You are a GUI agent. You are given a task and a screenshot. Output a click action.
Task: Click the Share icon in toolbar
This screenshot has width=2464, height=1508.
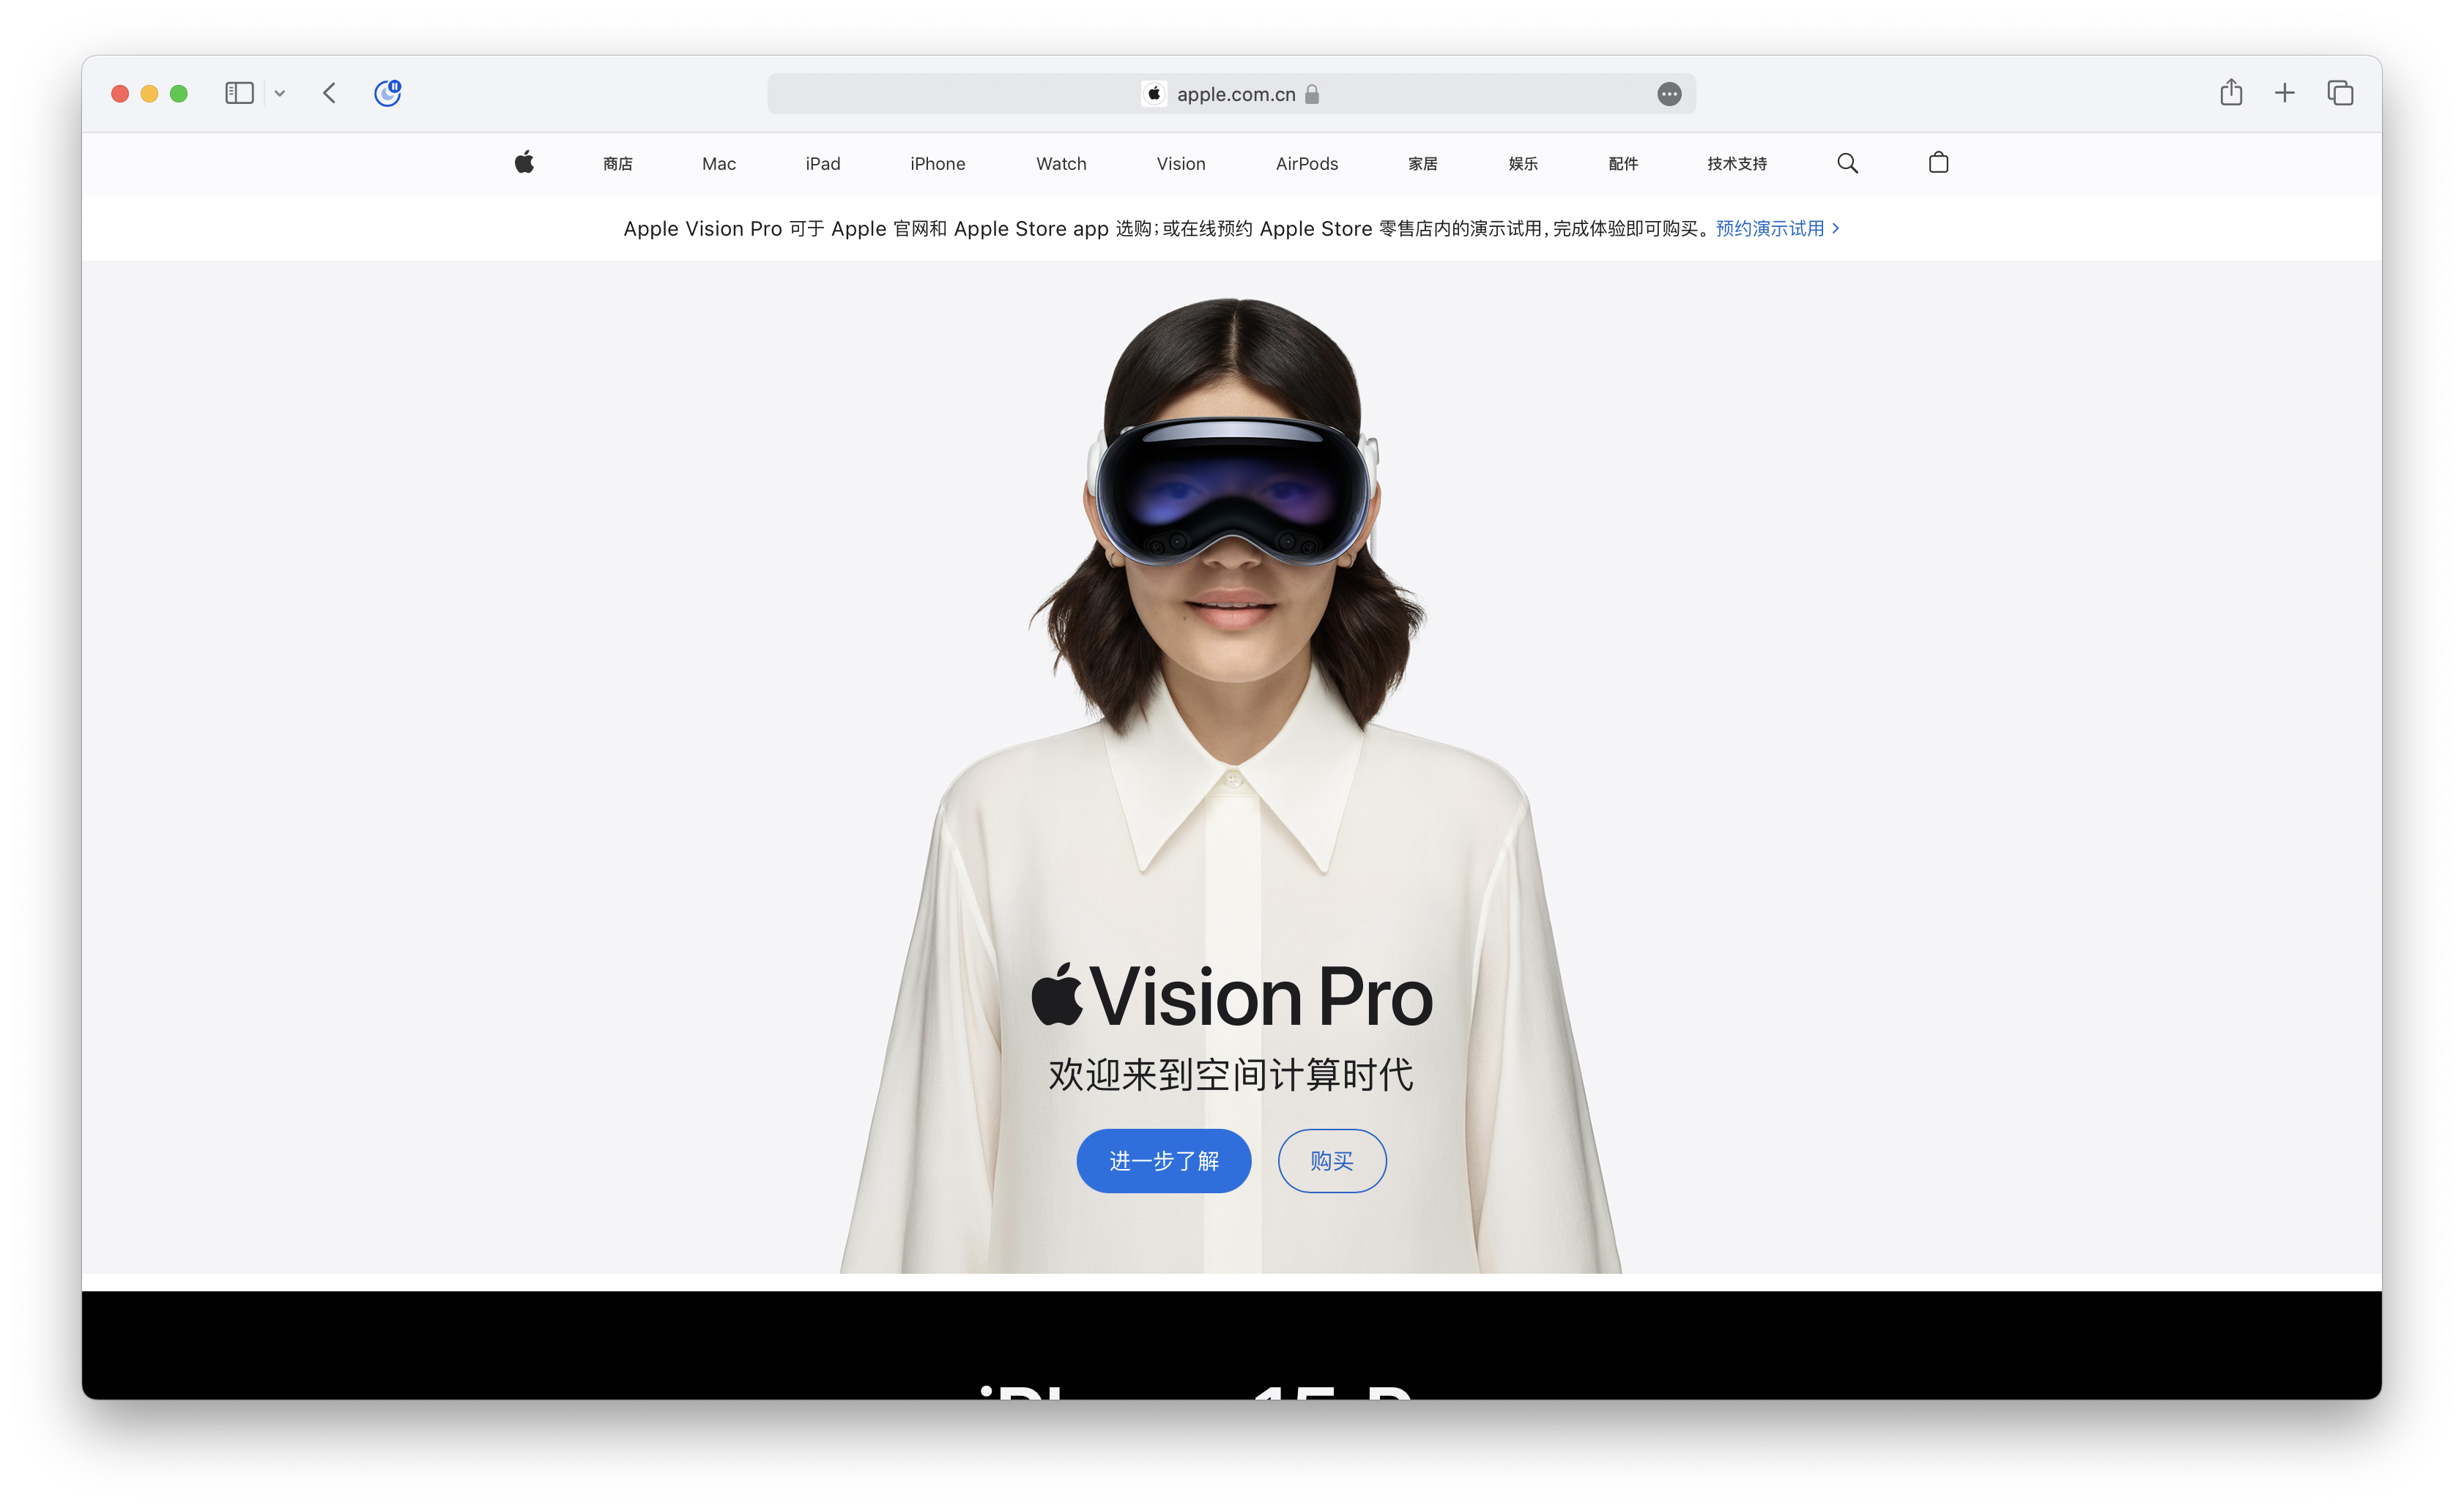coord(2231,92)
